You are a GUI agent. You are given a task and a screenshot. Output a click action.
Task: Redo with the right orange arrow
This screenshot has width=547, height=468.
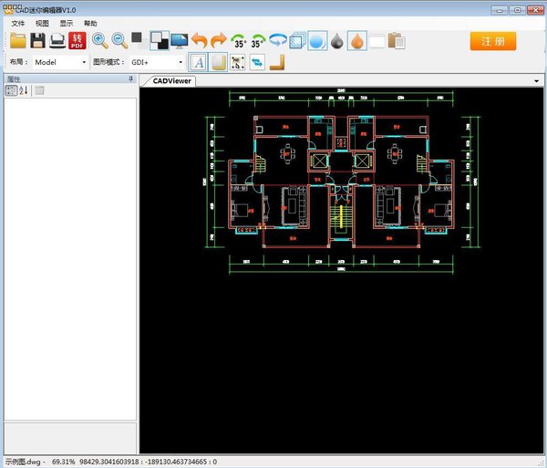218,40
